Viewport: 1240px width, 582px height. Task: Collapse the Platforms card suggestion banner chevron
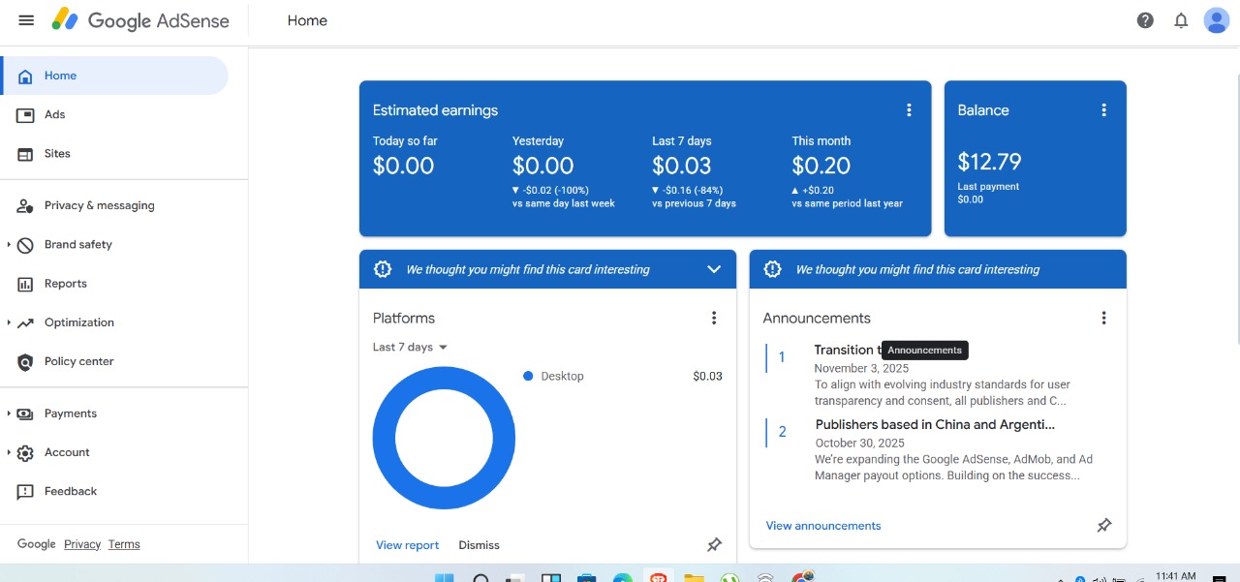tap(714, 269)
